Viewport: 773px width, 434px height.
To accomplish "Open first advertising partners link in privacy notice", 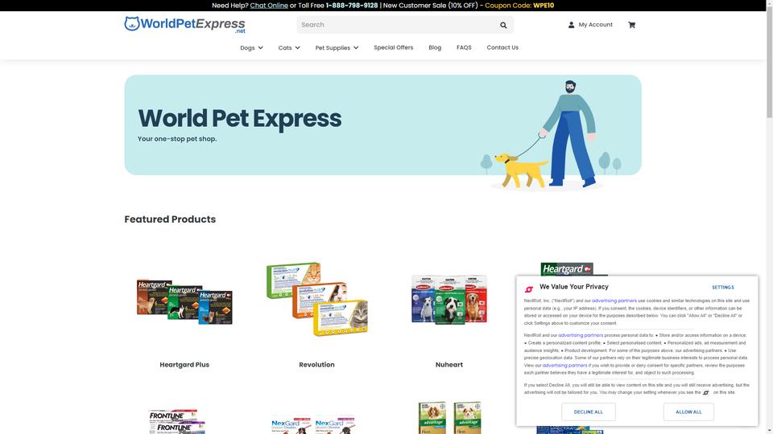I will click(614, 301).
